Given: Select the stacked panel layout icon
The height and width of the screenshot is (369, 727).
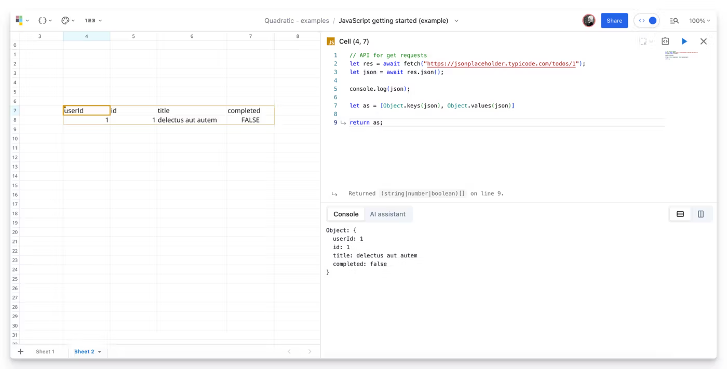Looking at the screenshot, I should [680, 214].
